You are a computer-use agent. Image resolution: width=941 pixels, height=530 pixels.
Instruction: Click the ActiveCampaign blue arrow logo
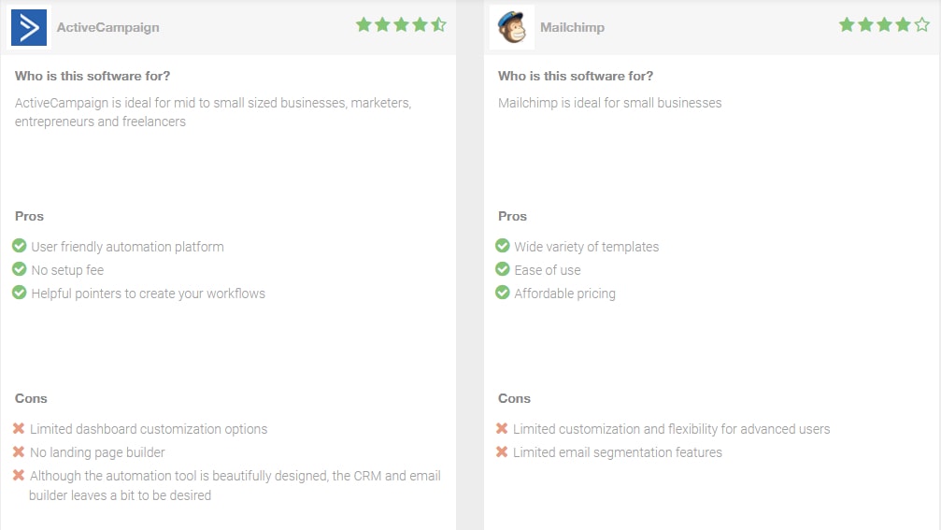click(29, 27)
